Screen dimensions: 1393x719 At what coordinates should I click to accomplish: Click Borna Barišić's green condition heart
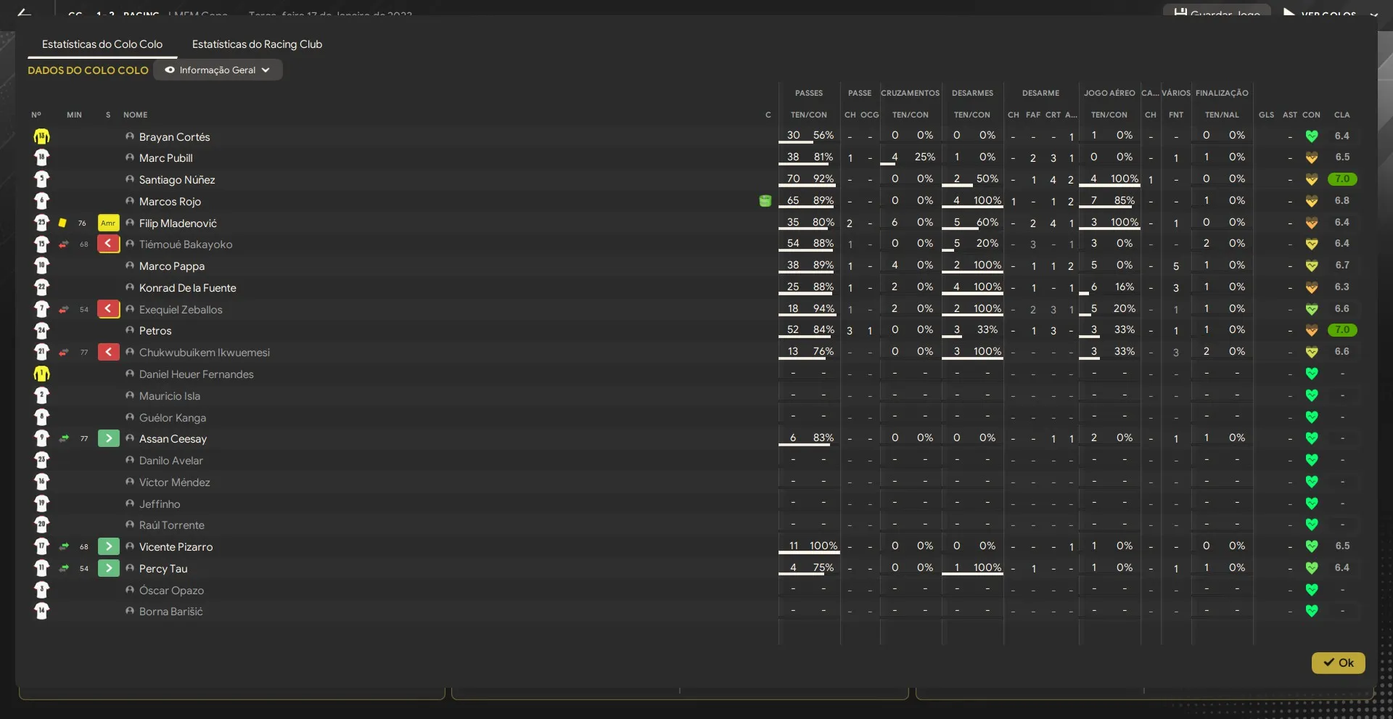pos(1311,611)
